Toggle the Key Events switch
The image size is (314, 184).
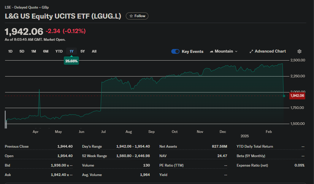[175, 51]
